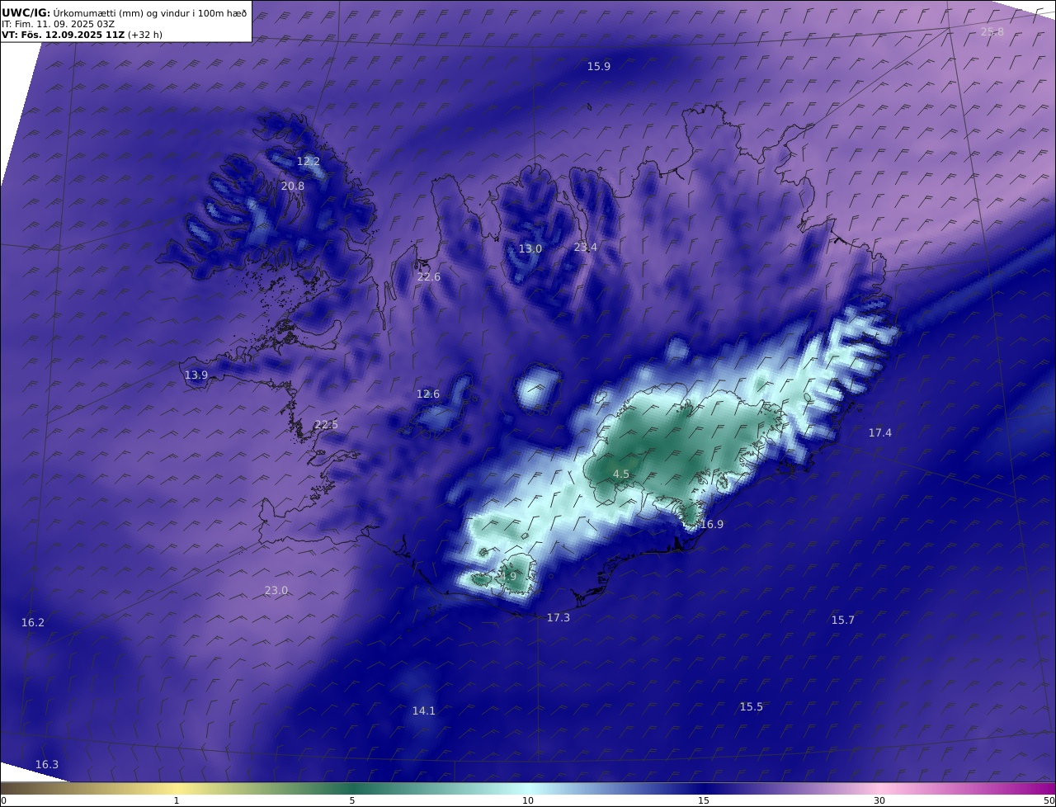Click the 23.0 value label
This screenshot has height=807, width=1056.
276,590
